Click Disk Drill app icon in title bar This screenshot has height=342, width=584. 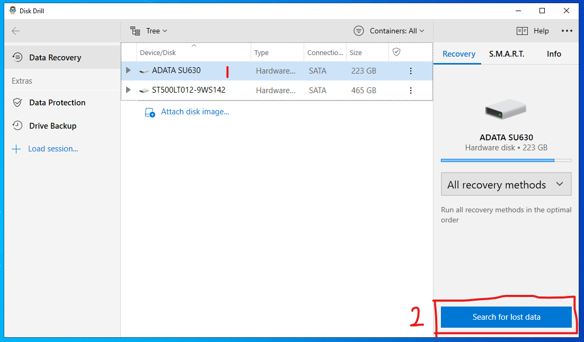(x=13, y=11)
